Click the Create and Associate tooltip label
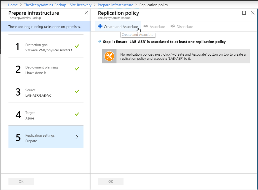This screenshot has width=258, height=190. tap(138, 34)
